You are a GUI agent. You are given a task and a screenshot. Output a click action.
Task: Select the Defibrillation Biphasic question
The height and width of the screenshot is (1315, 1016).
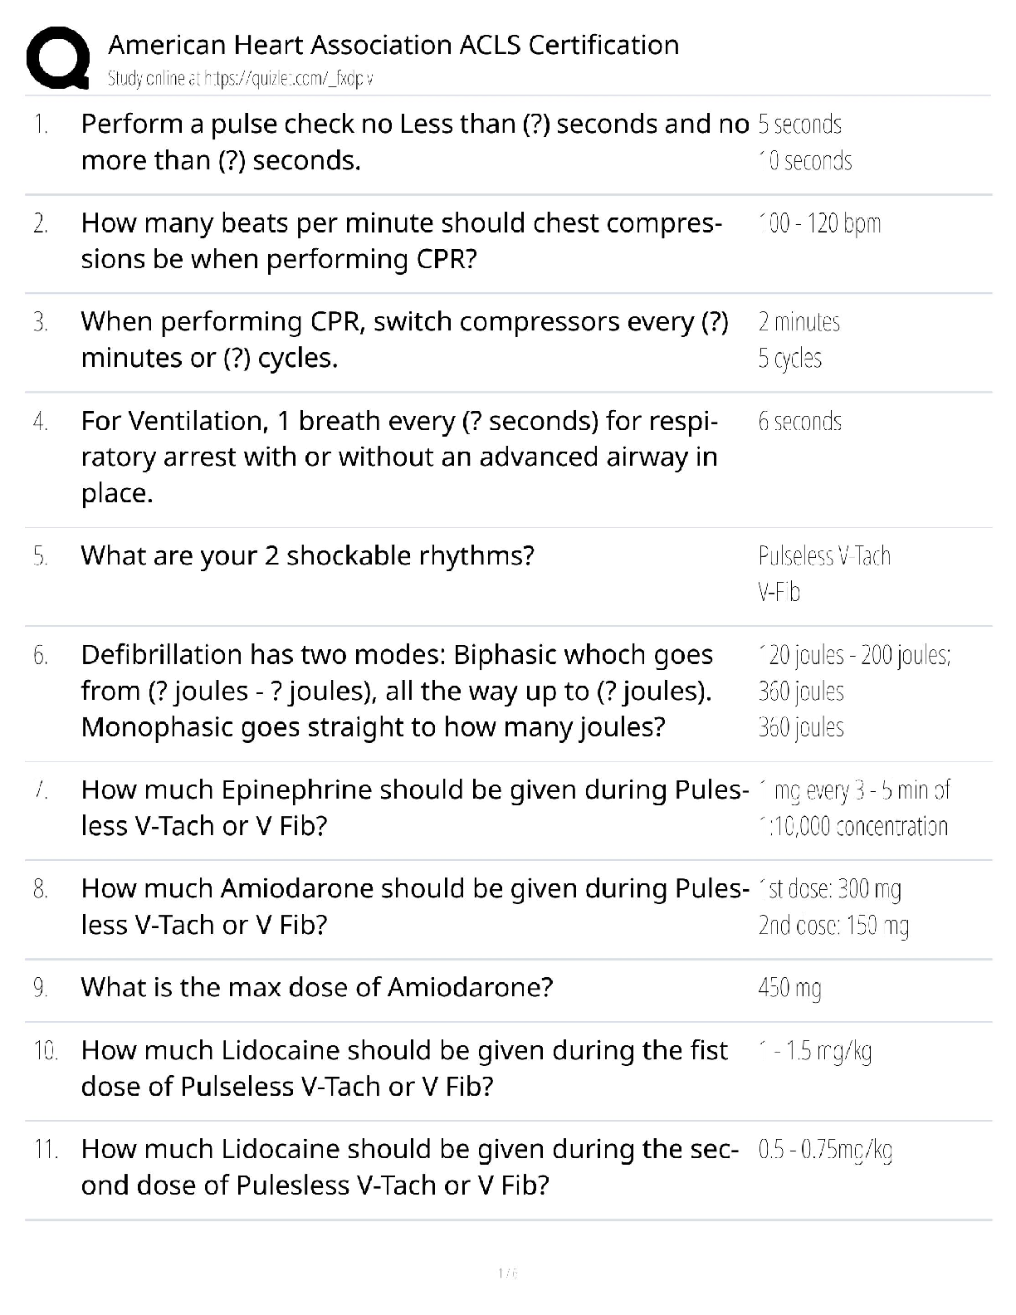[x=397, y=691]
